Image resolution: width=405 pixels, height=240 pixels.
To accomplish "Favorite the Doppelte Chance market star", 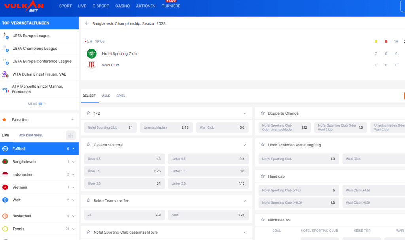I will tap(263, 113).
